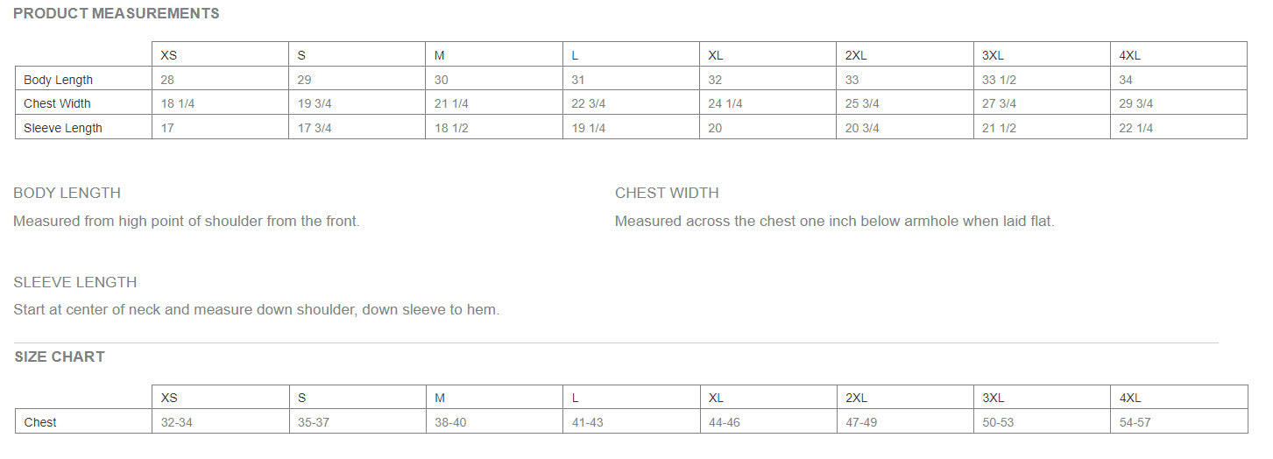Select the Sleeve Length row label
1273x459 pixels.
(62, 128)
